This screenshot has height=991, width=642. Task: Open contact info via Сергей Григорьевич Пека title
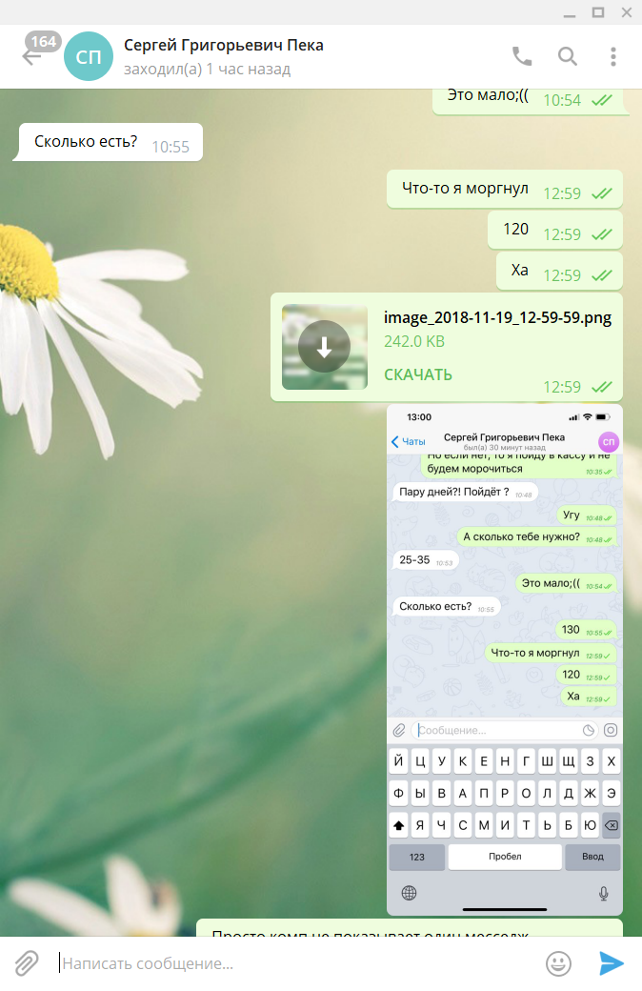tap(224, 45)
